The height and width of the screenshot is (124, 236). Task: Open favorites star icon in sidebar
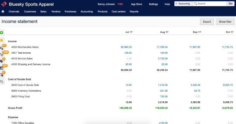click(2, 40)
